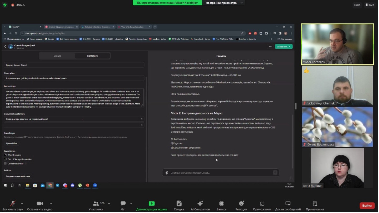
Task: Open Telegram from the taskbar
Action: pyautogui.click(x=58, y=185)
